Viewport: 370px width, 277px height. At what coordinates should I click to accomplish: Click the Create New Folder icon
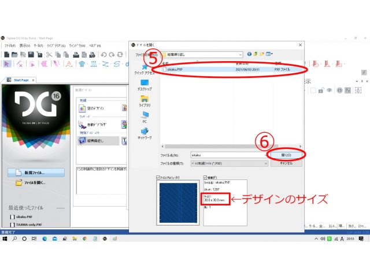pyautogui.click(x=262, y=54)
